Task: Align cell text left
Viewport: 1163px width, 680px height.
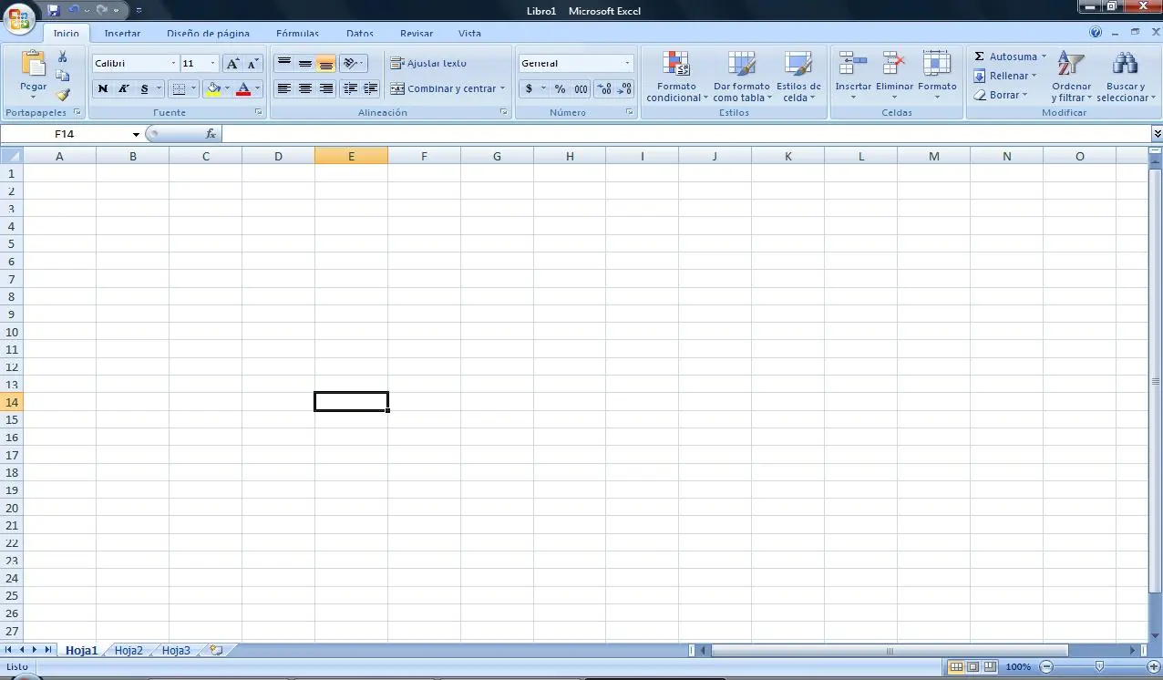Action: 284,89
